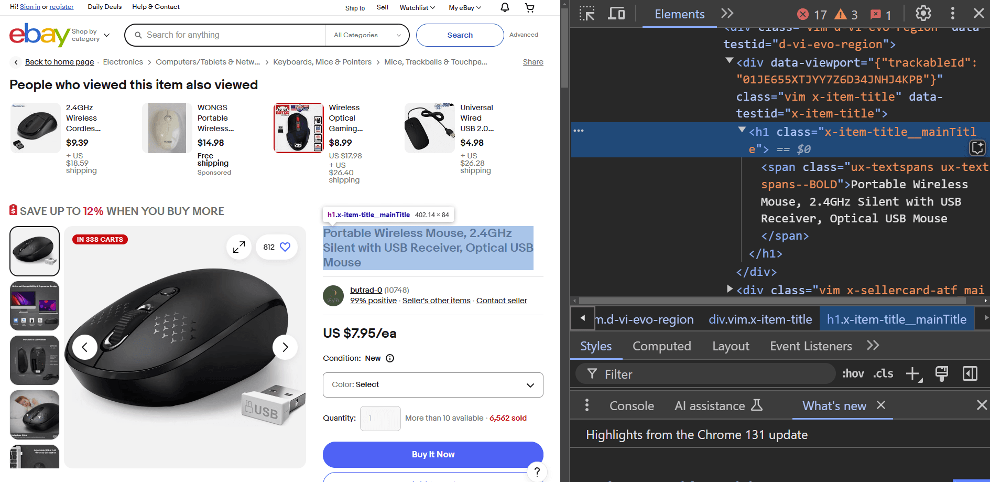Screen dimensions: 990x482
Task: Click the Share link
Action: [533, 62]
